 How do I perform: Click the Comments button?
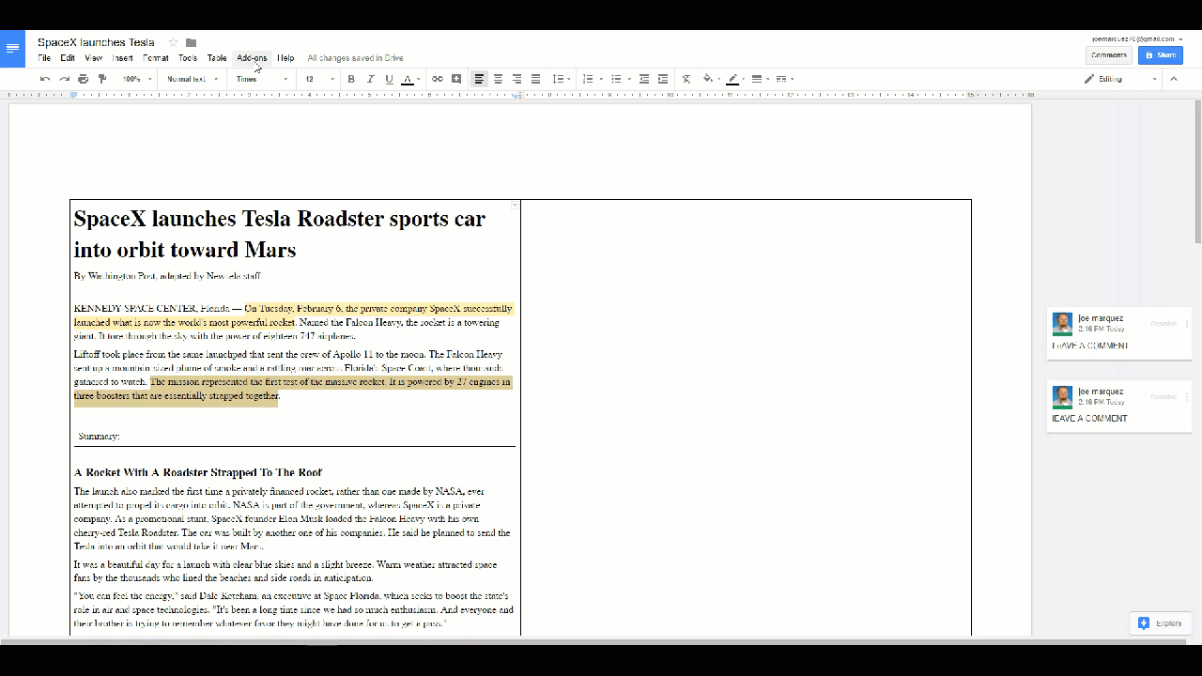pos(1109,55)
